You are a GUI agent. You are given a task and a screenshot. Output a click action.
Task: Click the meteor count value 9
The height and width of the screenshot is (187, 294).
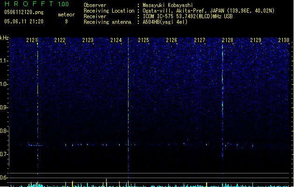[x=66, y=22]
